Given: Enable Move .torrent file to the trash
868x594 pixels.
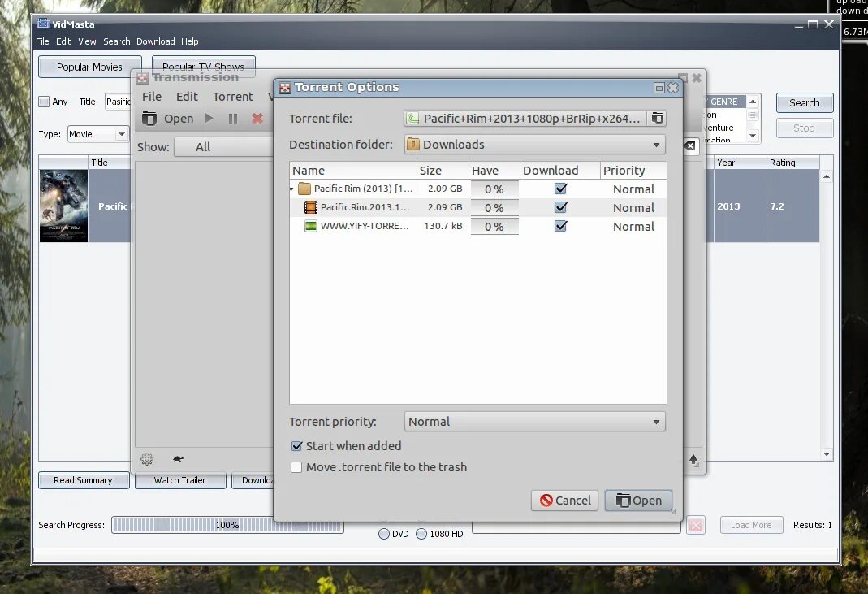Looking at the screenshot, I should click(296, 467).
